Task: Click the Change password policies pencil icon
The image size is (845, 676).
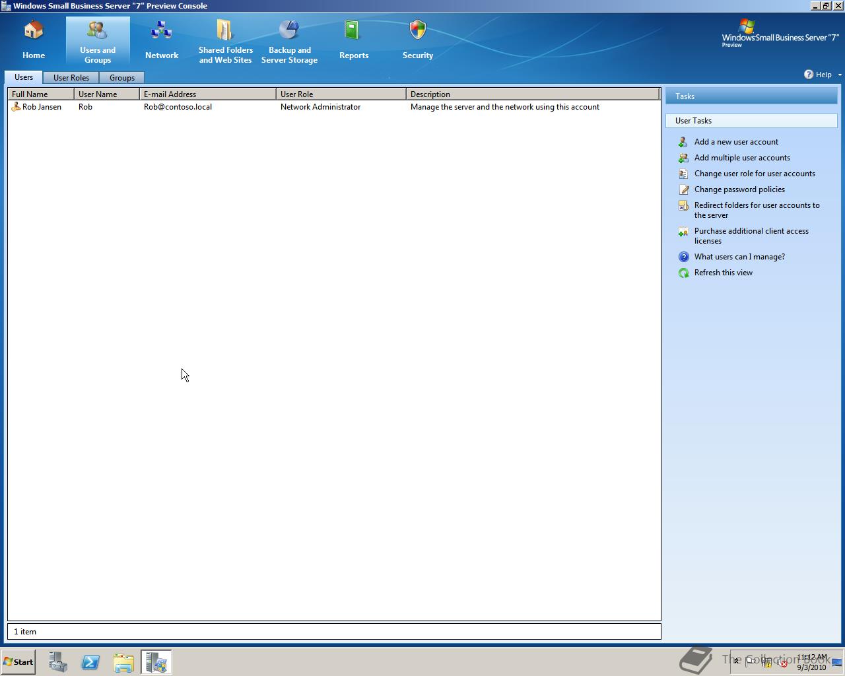Action: pos(684,189)
